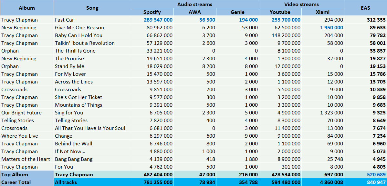Select the Sing for You cell
The height and width of the screenshot is (186, 387).
click(92, 113)
